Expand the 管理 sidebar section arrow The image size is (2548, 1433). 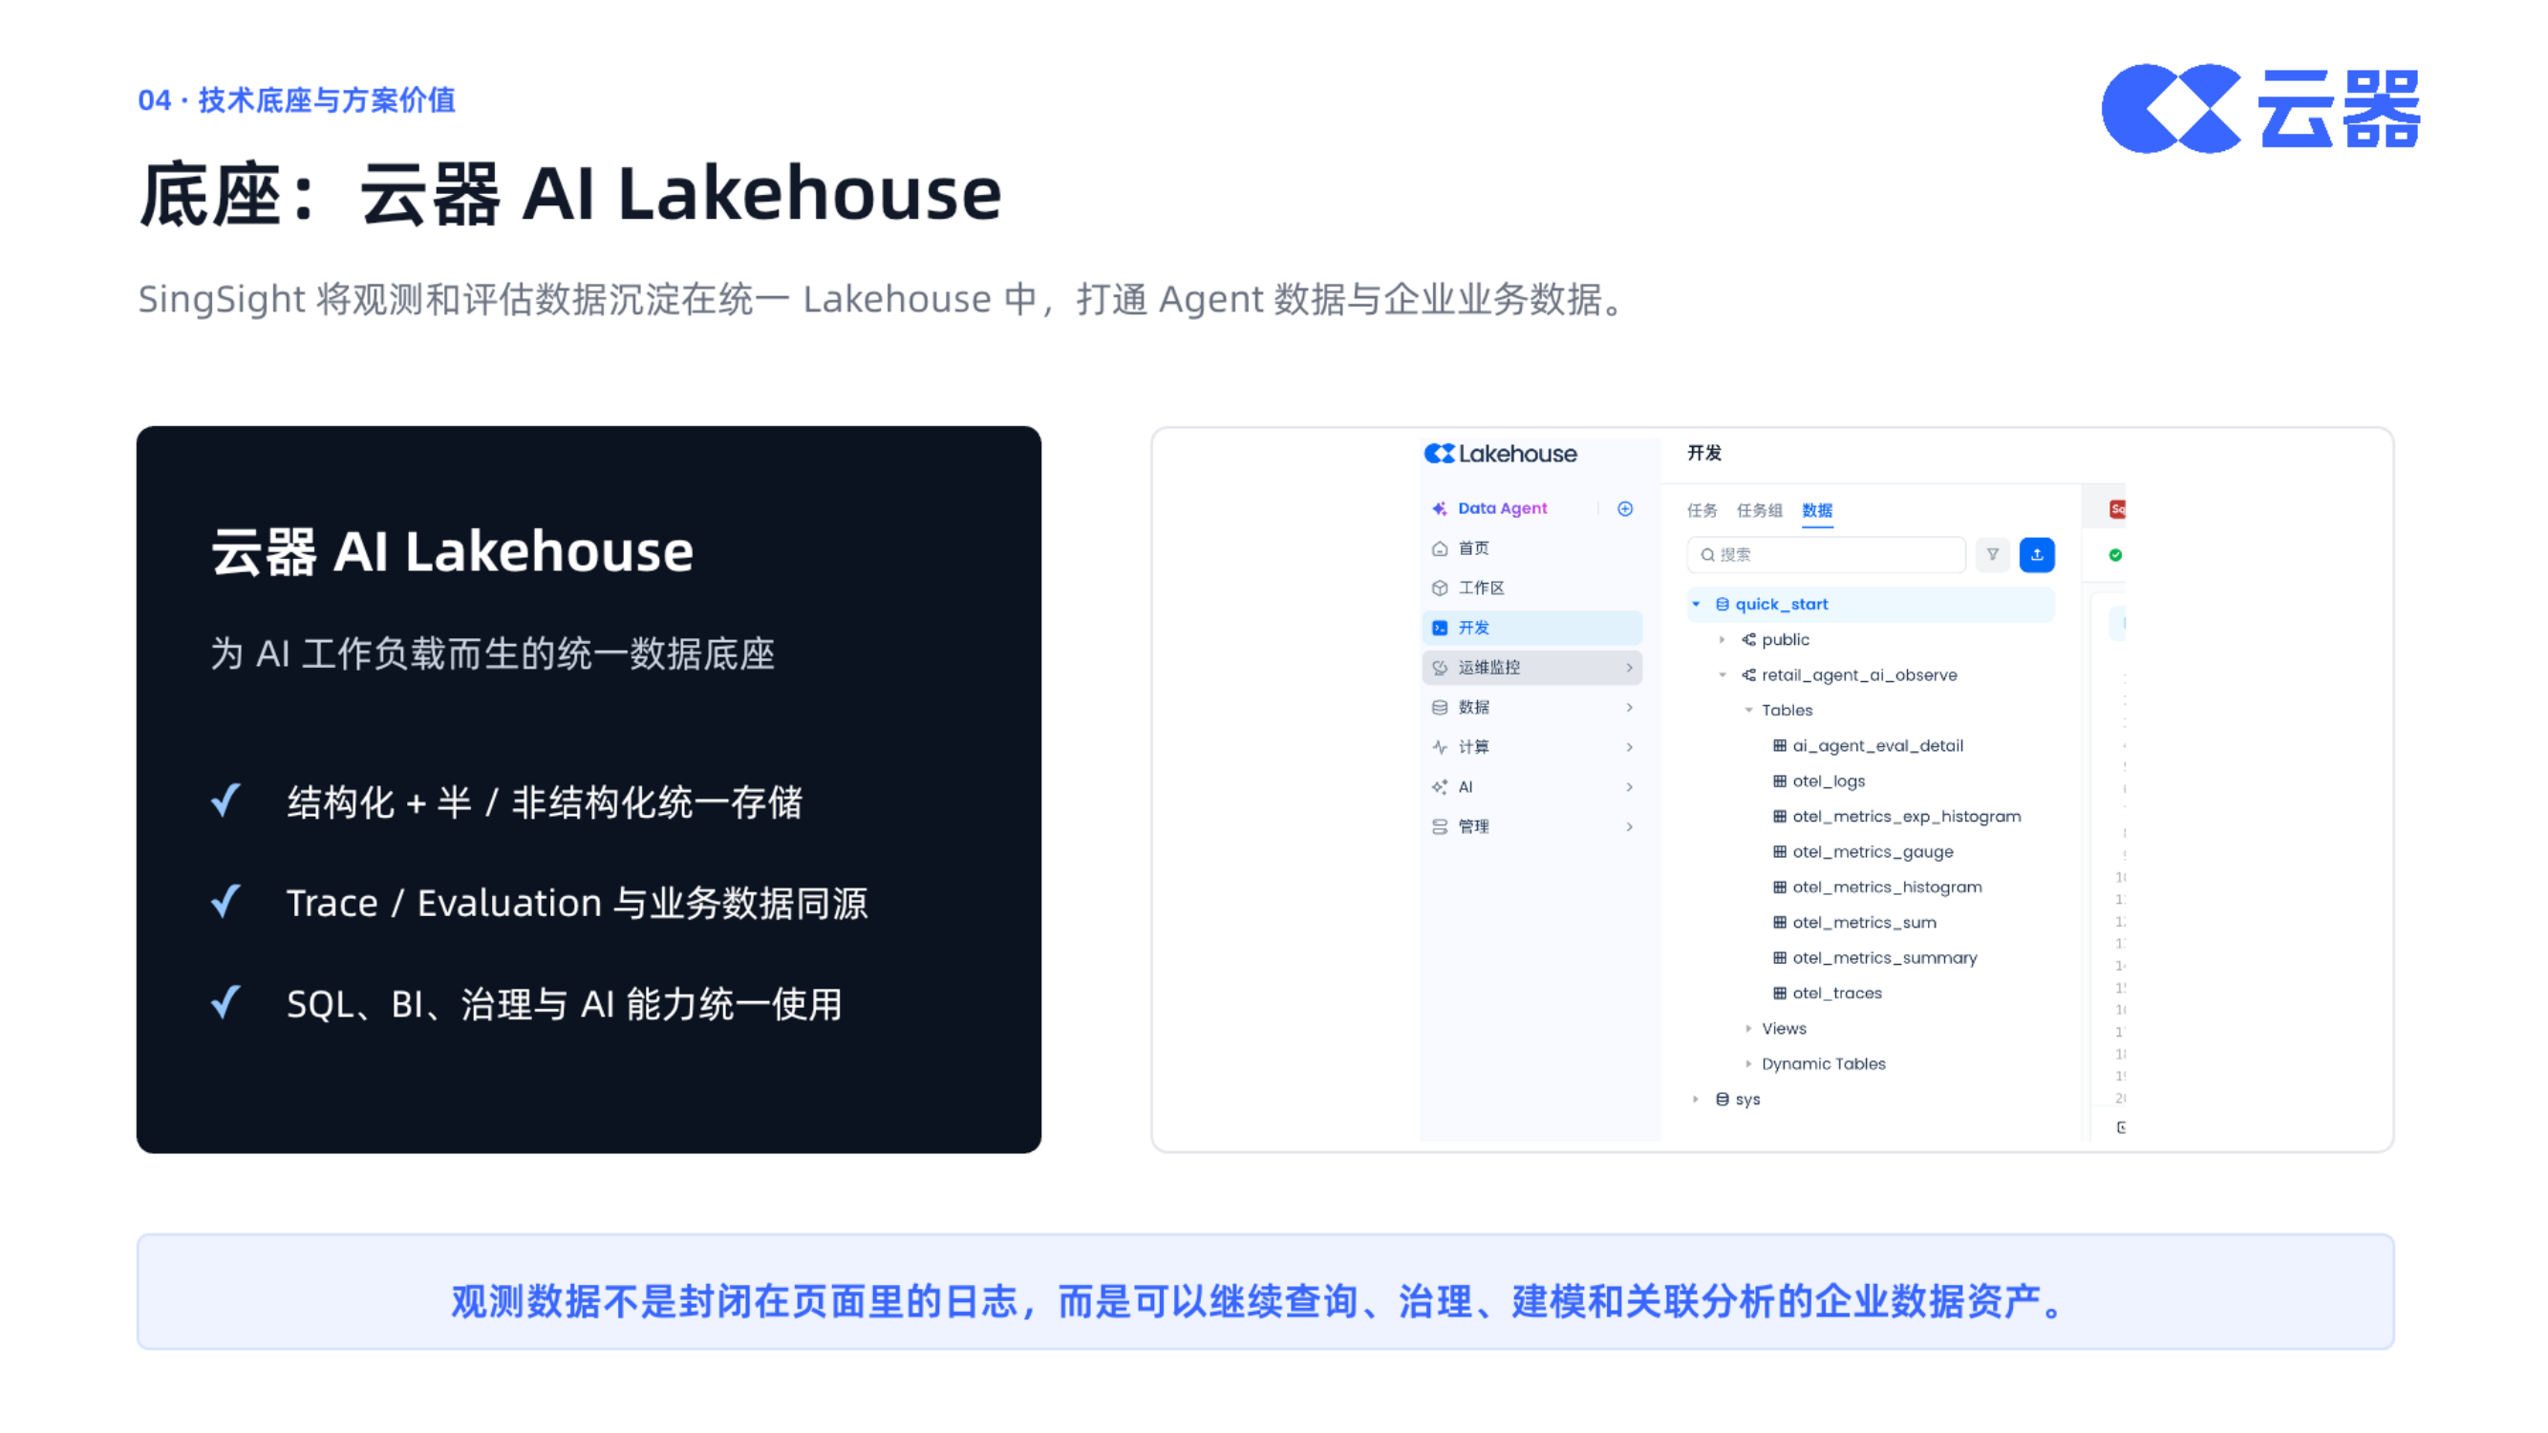[x=1629, y=826]
